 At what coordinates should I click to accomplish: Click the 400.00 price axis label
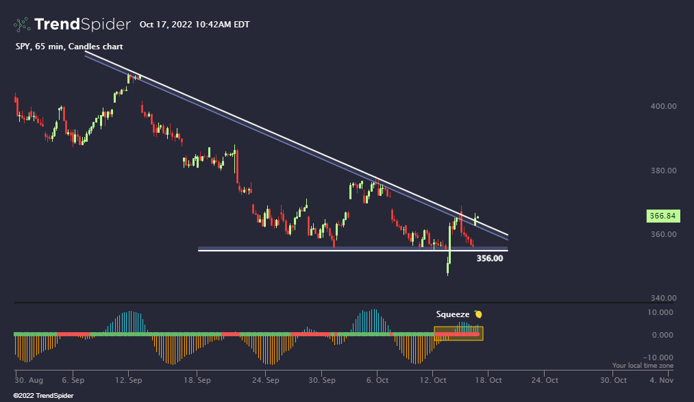[x=662, y=106]
